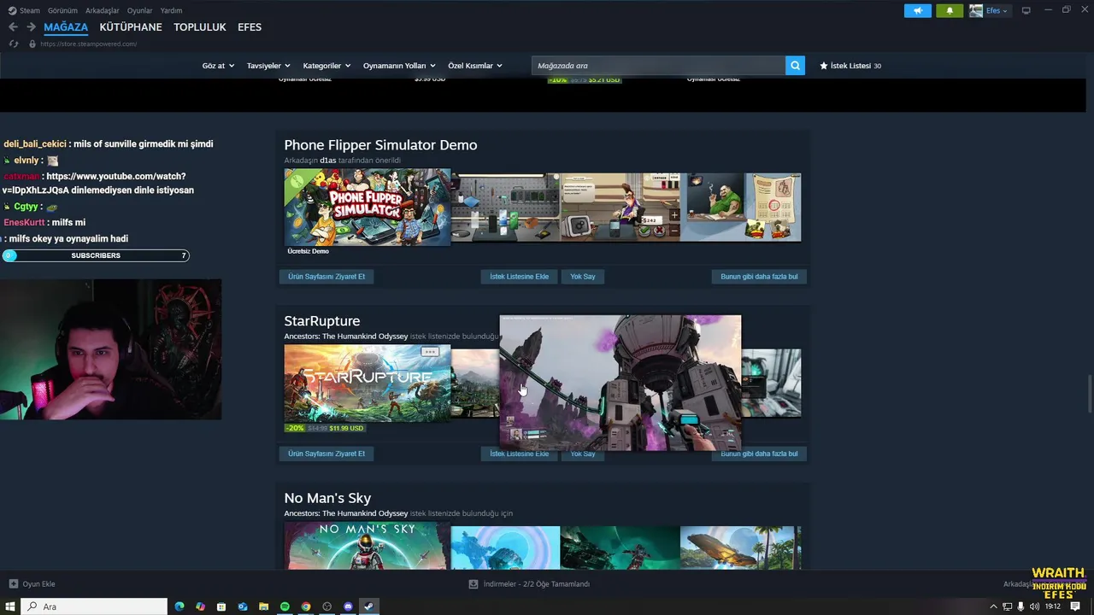
Task: Open the Phone Flipper Simulator Demo title
Action: pos(380,145)
